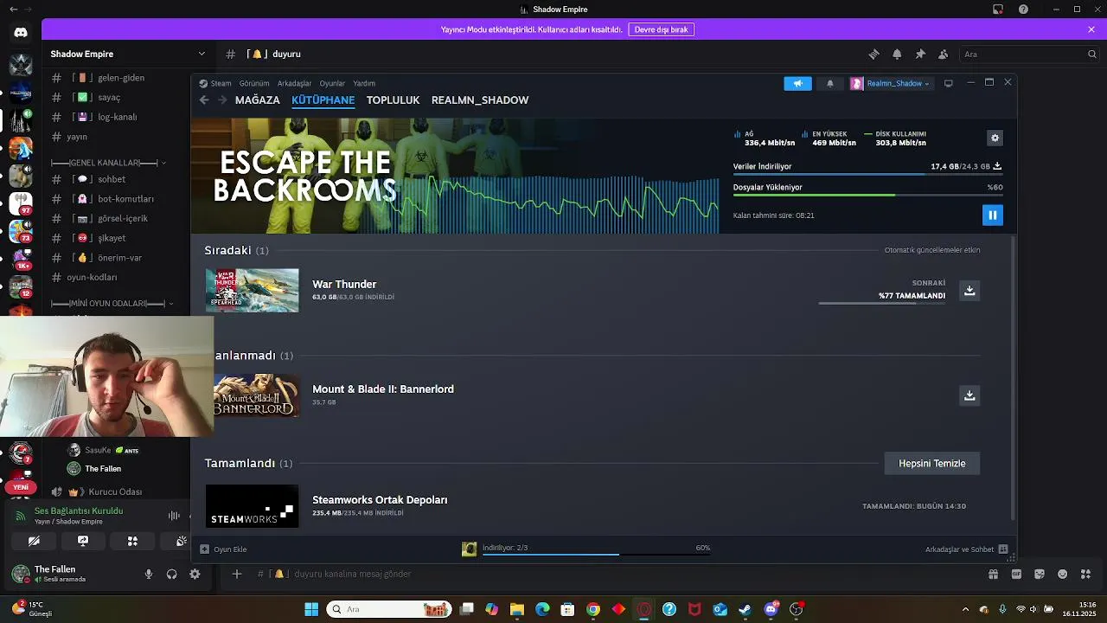Open Görünüm menu
Screen dimensions: 1107x623
(x=254, y=84)
